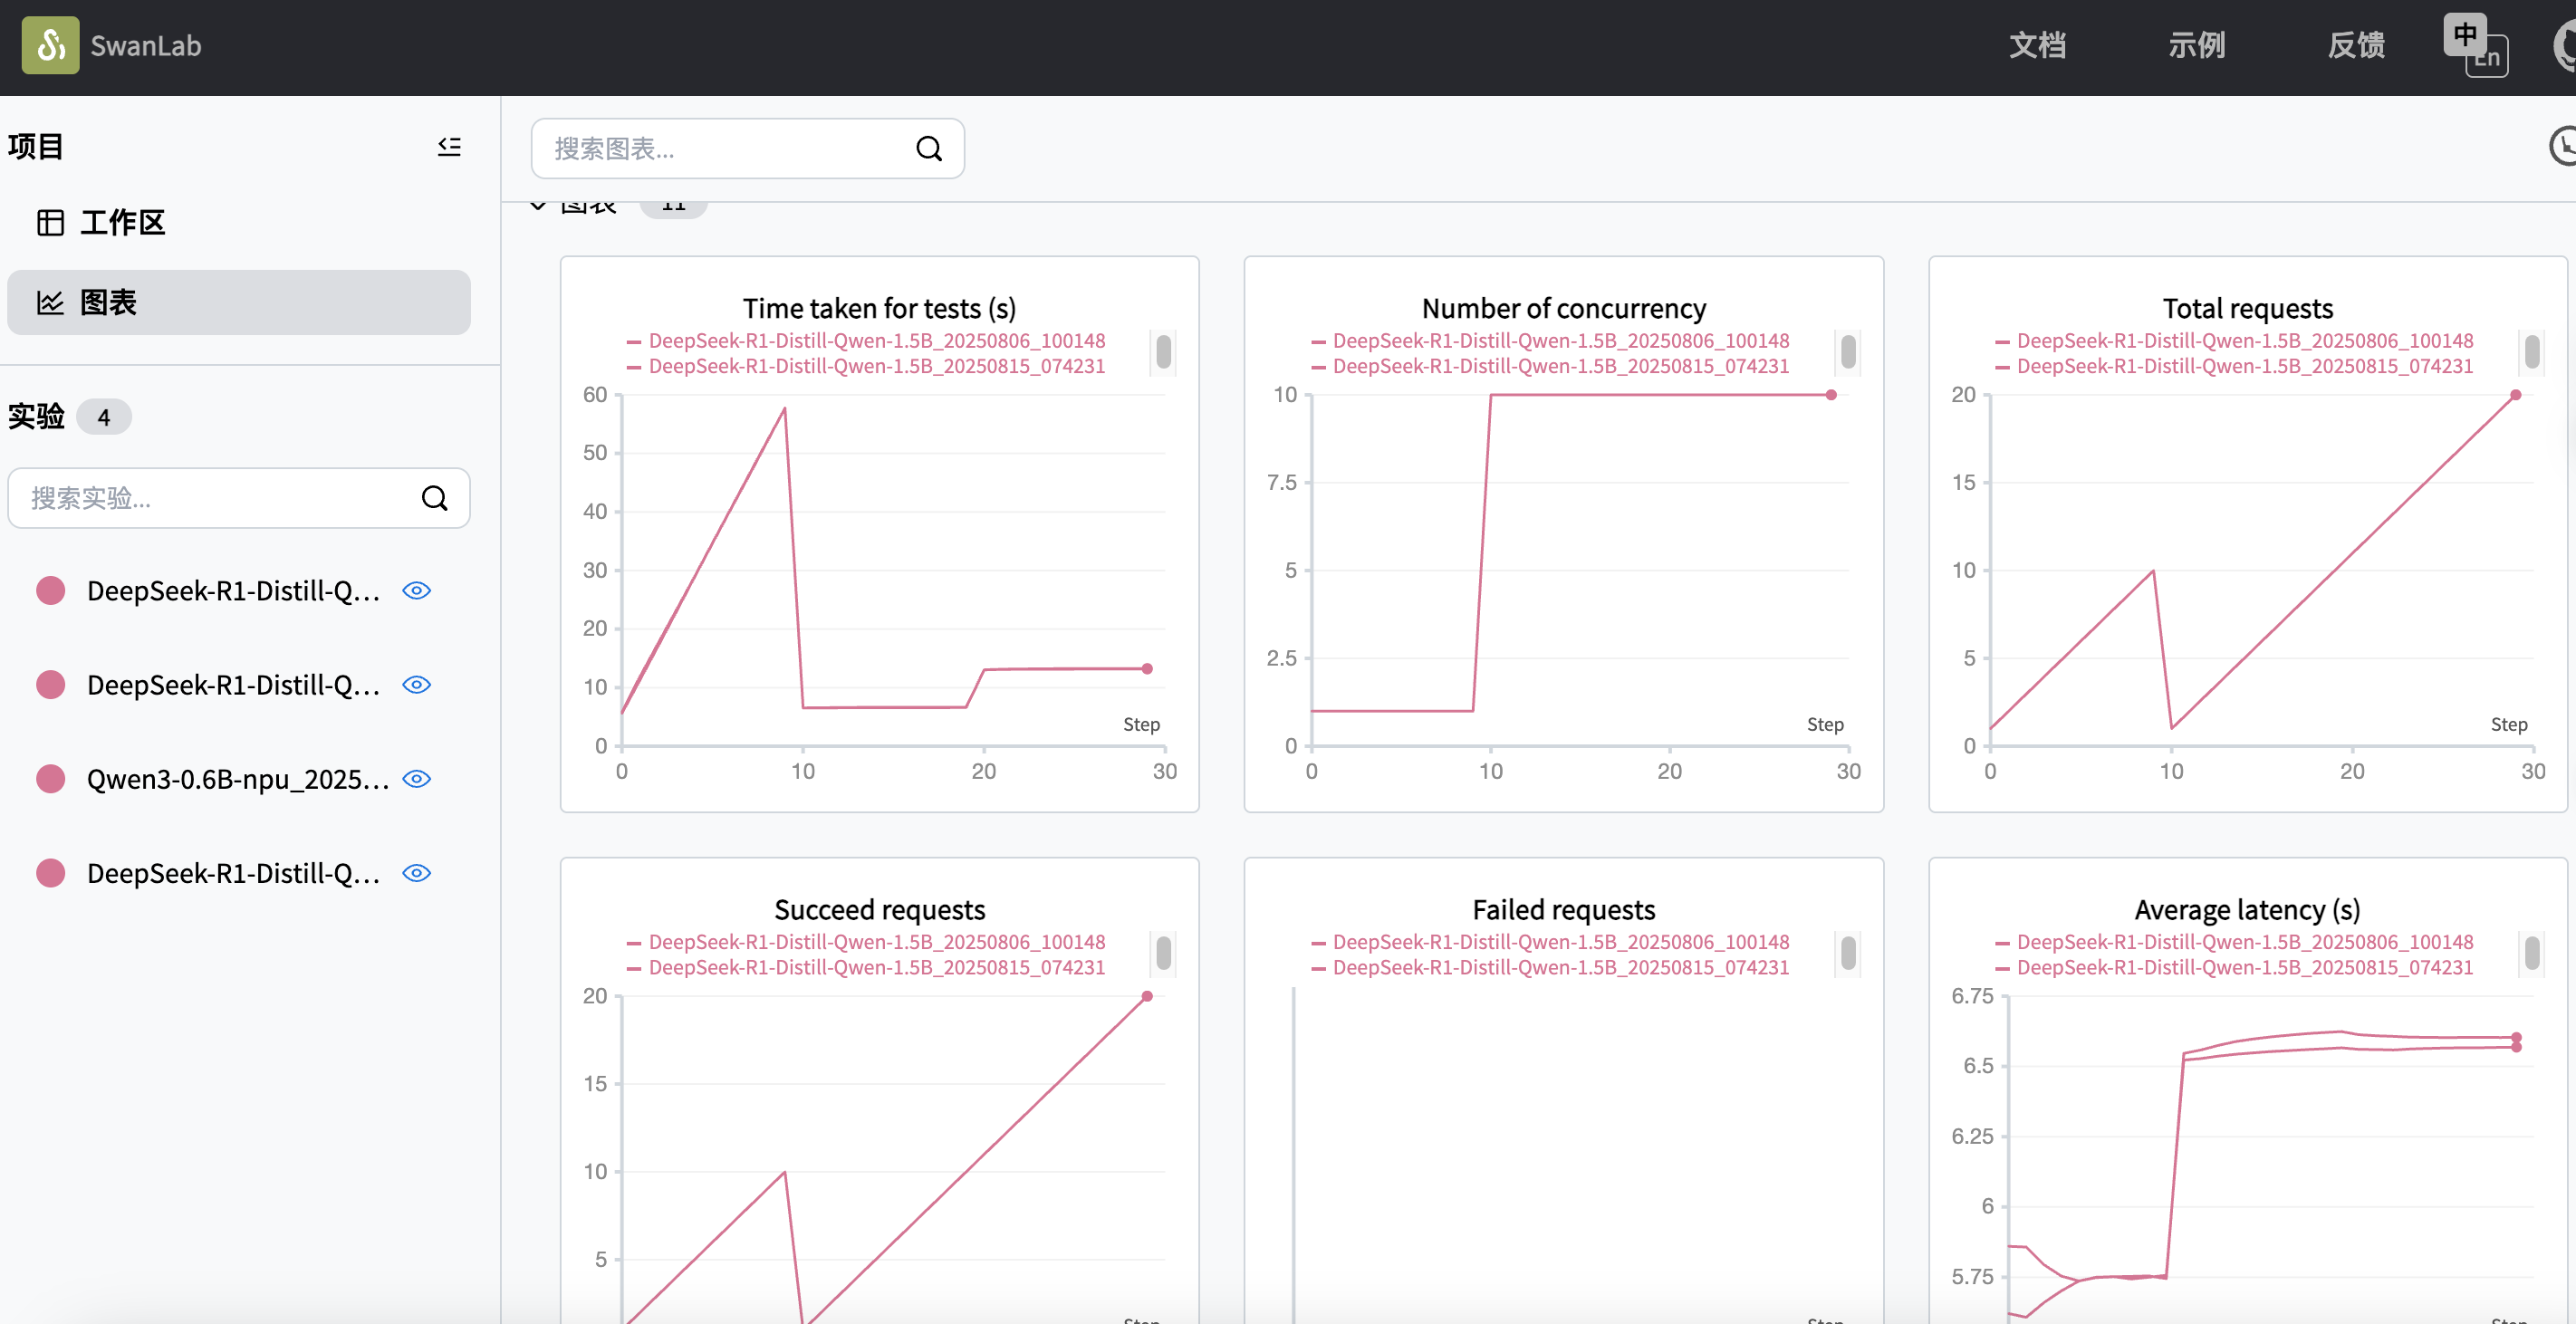Screen dimensions: 2576x1324
Task: Hide the Qwen3-0.6B-npu experiment via eye icon
Action: [x=416, y=779]
